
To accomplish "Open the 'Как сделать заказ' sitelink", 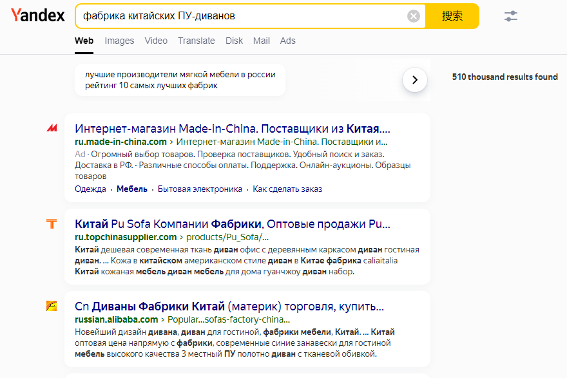I will [x=287, y=189].
